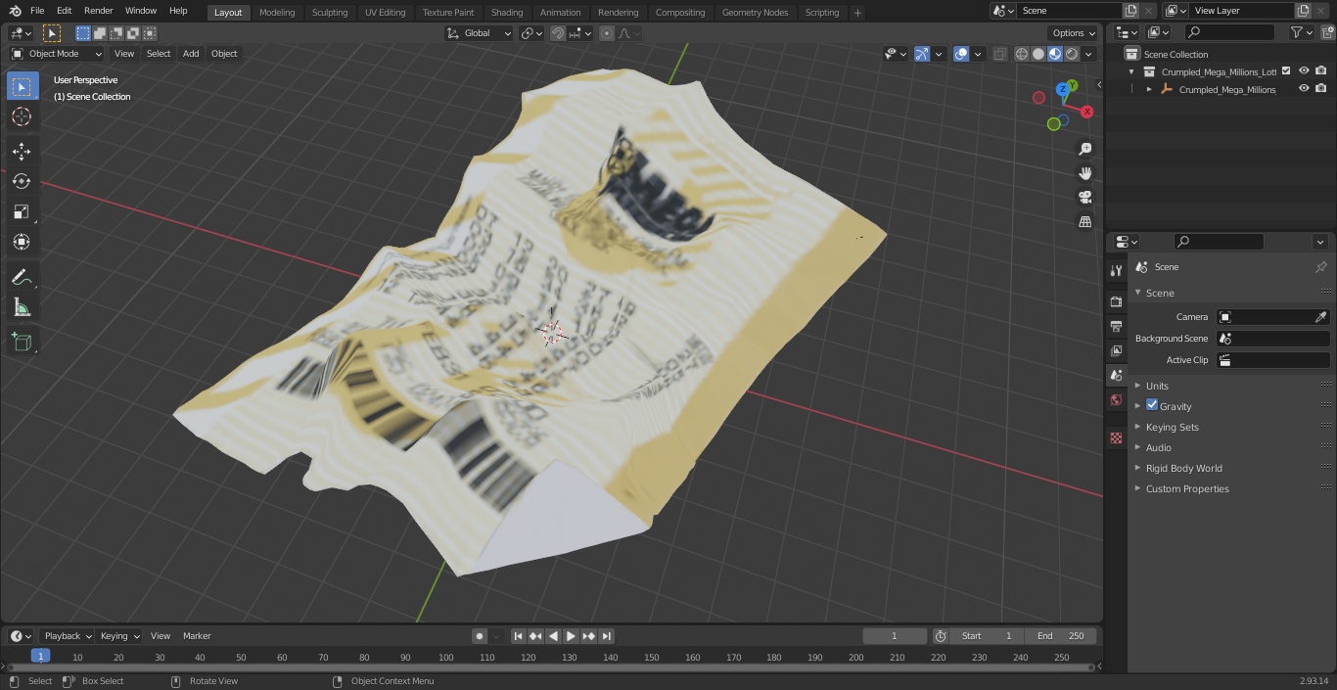
Task: Click the zoom viewport magnifier icon
Action: click(1084, 149)
